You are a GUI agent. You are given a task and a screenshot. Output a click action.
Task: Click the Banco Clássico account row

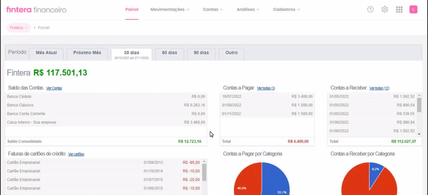tap(106, 105)
